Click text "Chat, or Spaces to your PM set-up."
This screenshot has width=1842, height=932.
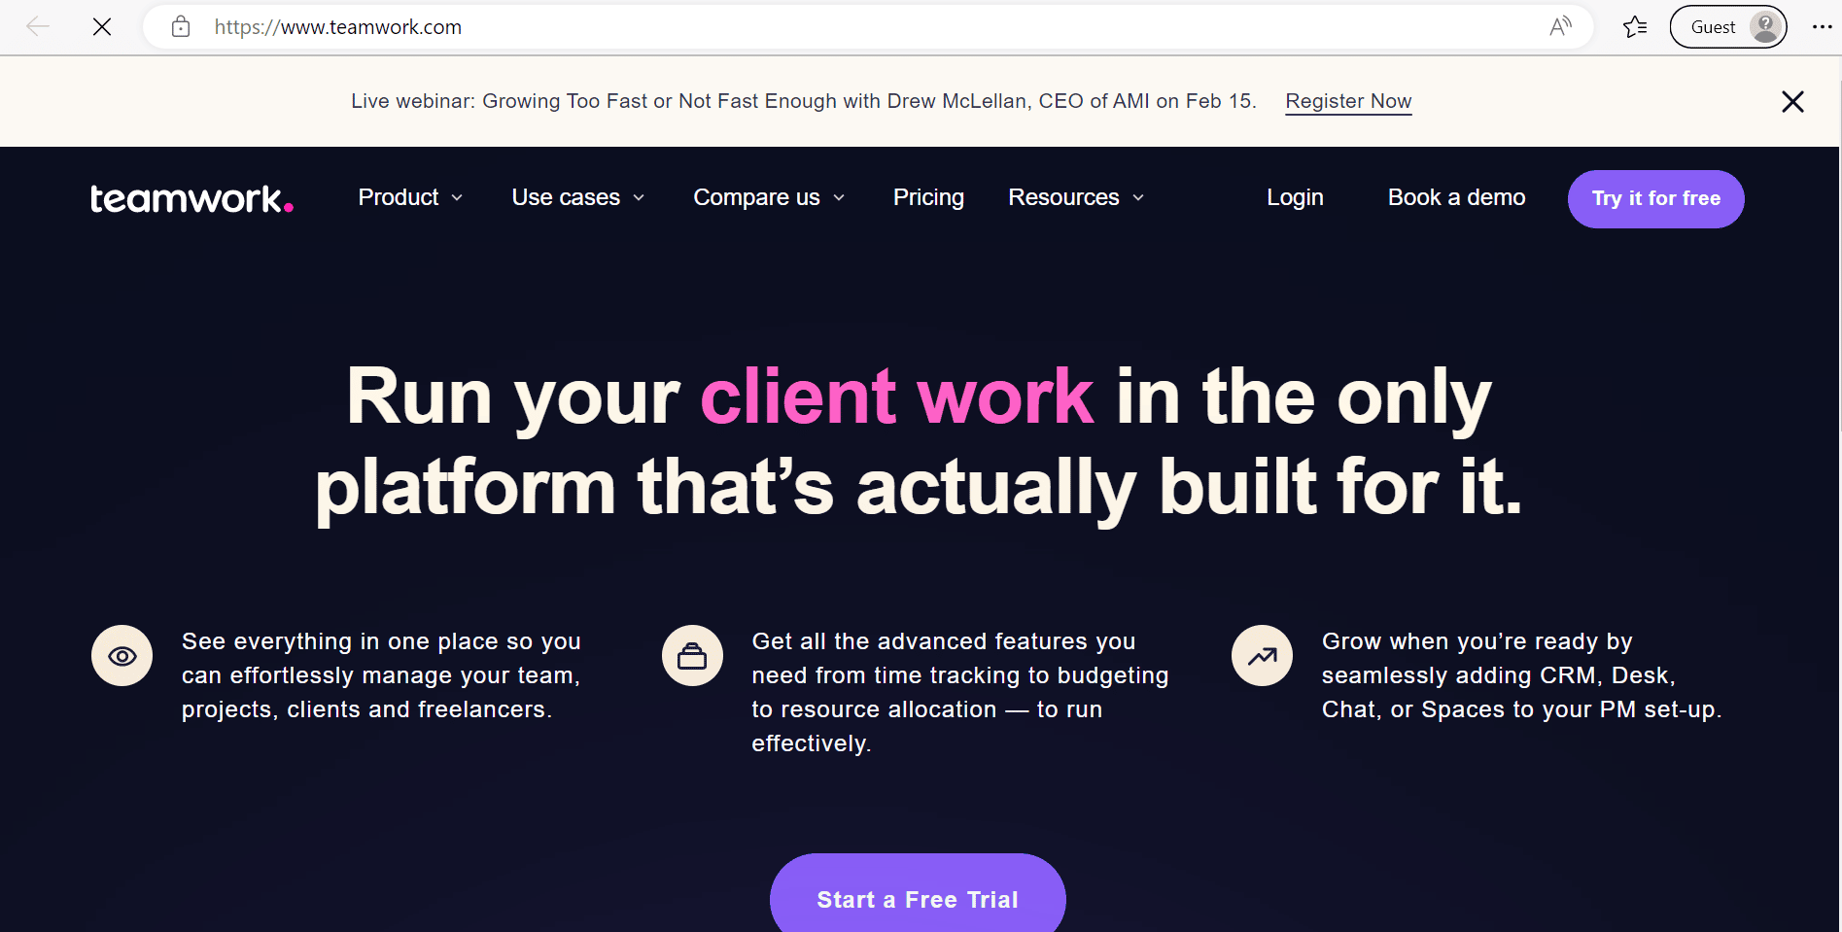[1521, 709]
